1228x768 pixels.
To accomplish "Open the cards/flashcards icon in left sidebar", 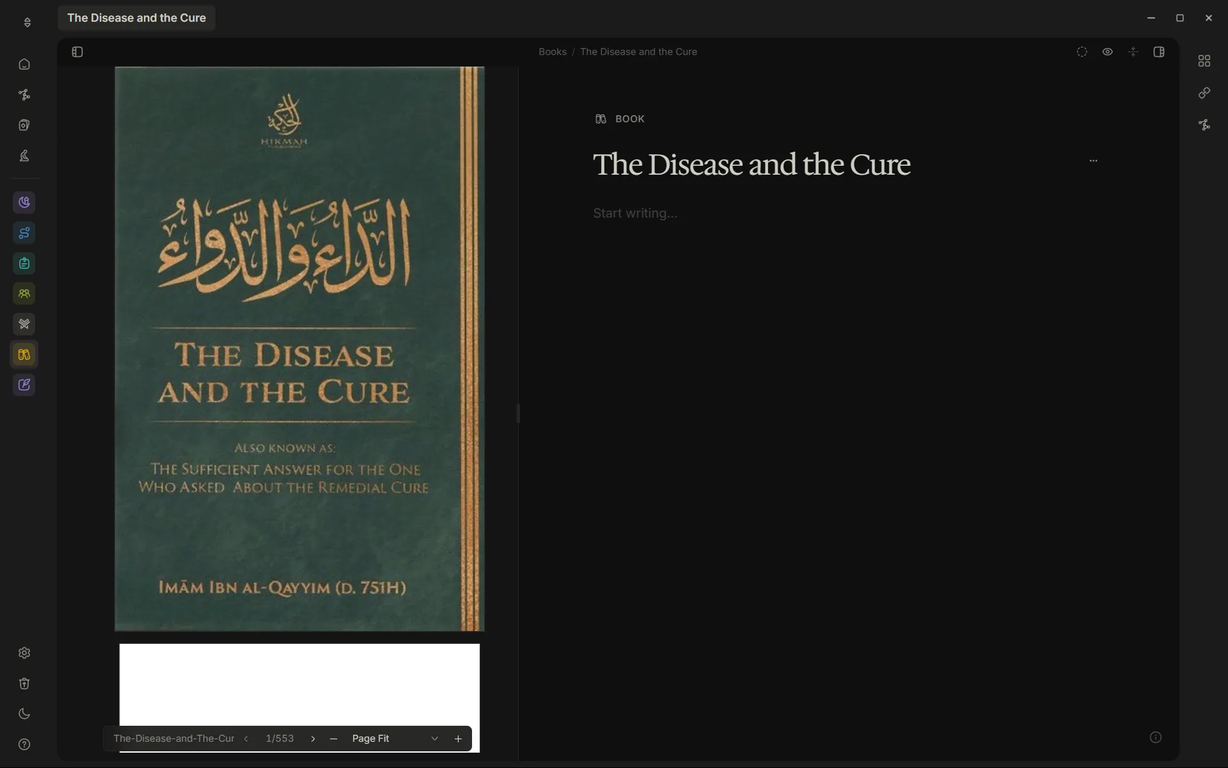I will [24, 125].
